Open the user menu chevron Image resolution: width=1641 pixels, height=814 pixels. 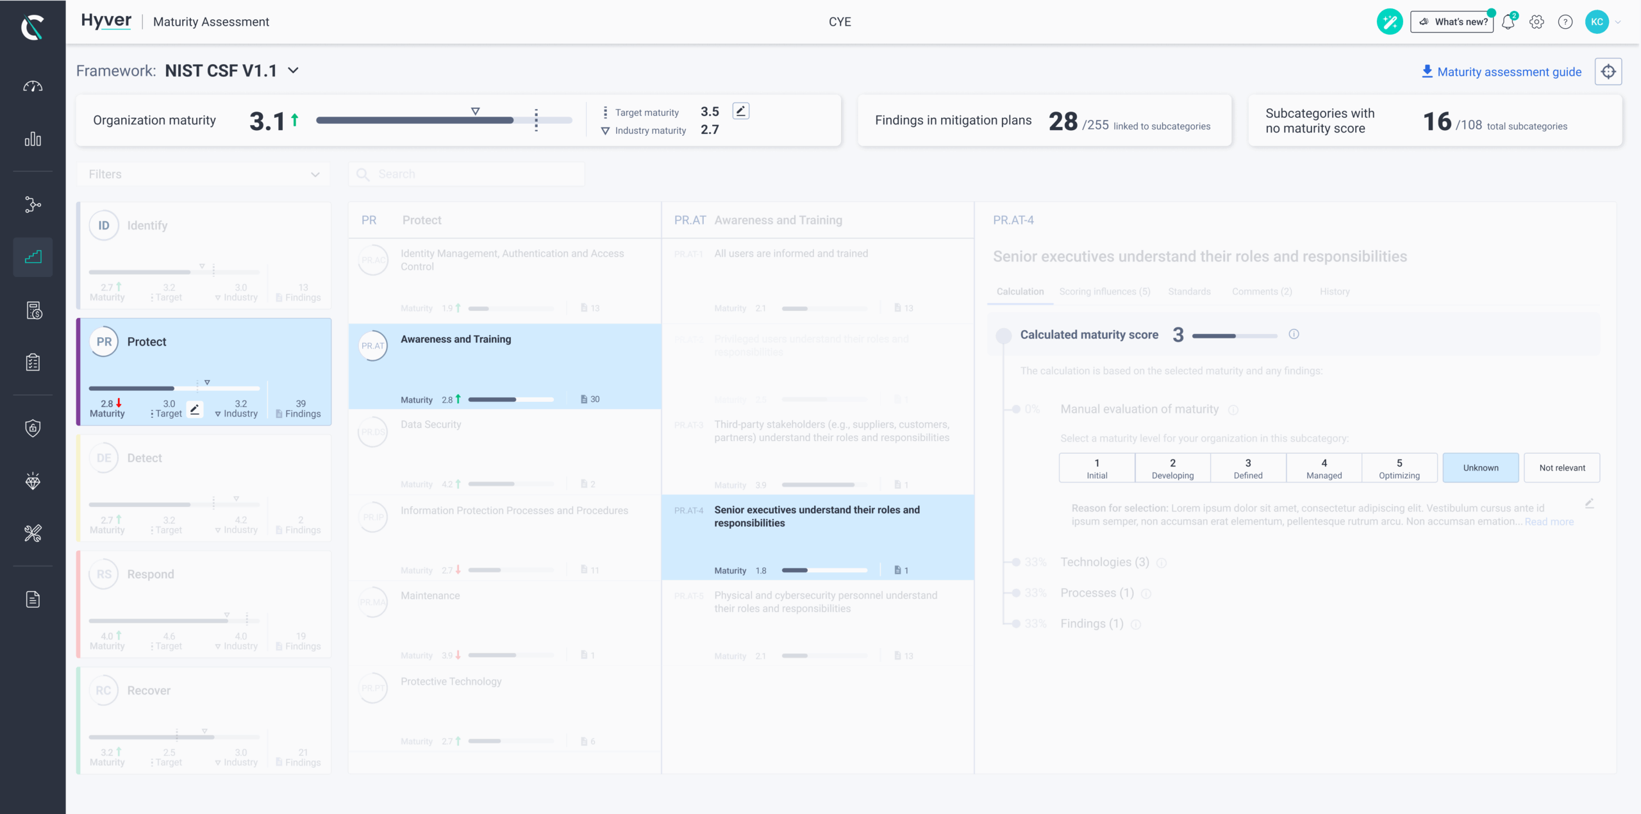(1618, 22)
